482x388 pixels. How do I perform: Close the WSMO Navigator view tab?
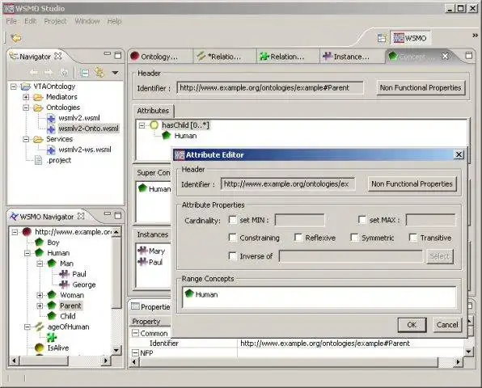click(x=81, y=216)
